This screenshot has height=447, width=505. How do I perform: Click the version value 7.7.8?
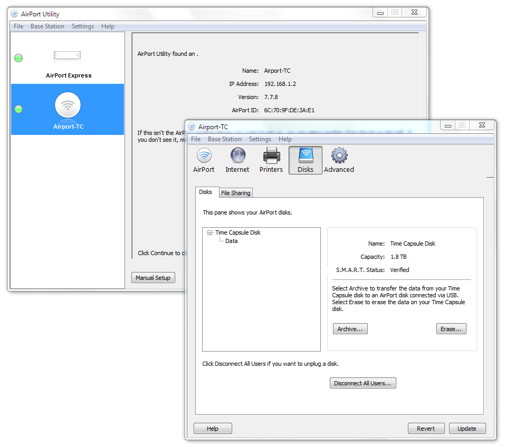[x=271, y=97]
